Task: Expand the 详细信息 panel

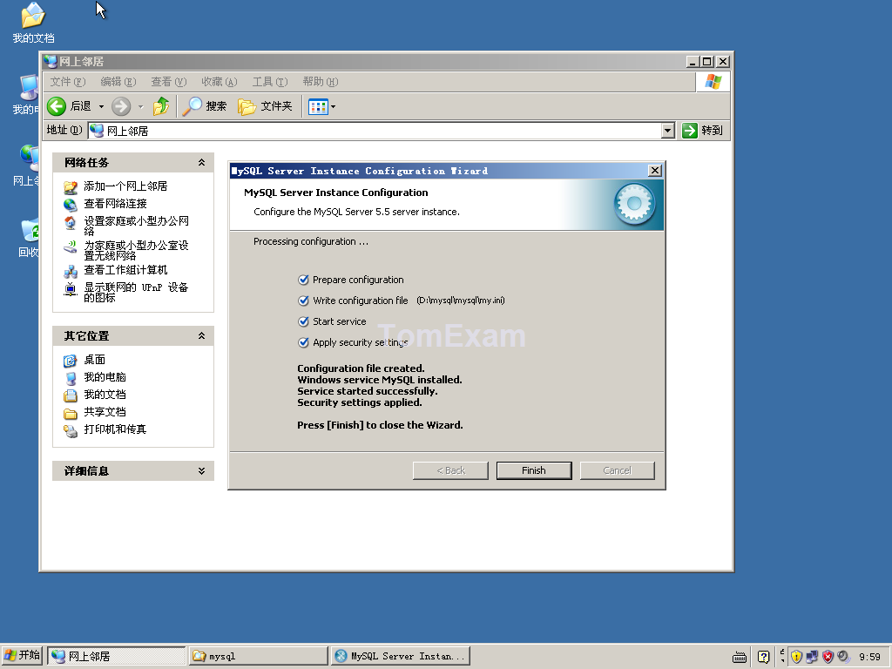Action: [201, 471]
